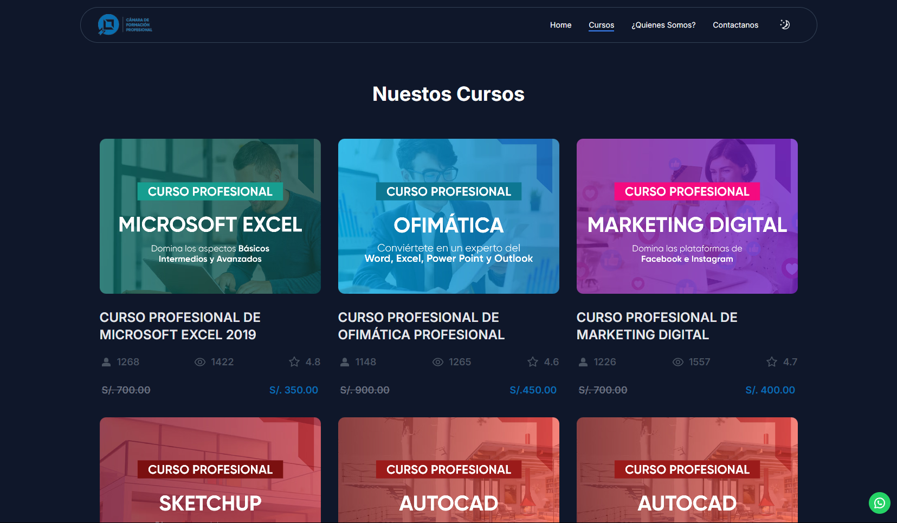The image size is (897, 523).
Task: Click rating star on Excel course
Action: [x=294, y=361]
